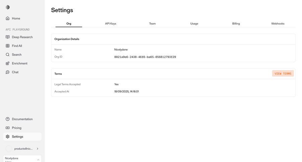Open the Team tab
Viewport: 302px width, 162px height.
pos(152,24)
